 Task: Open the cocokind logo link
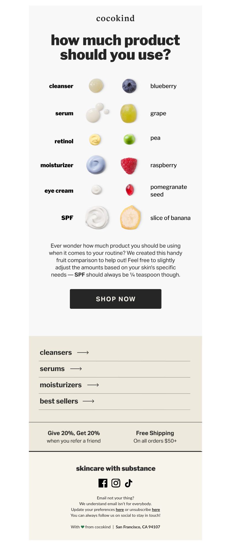(115, 18)
